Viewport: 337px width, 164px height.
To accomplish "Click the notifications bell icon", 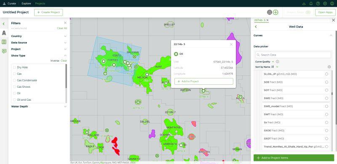I will (x=311, y=3).
